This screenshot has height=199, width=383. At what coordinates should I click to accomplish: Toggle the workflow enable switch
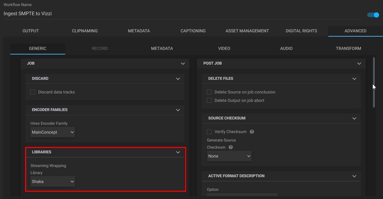(373, 15)
